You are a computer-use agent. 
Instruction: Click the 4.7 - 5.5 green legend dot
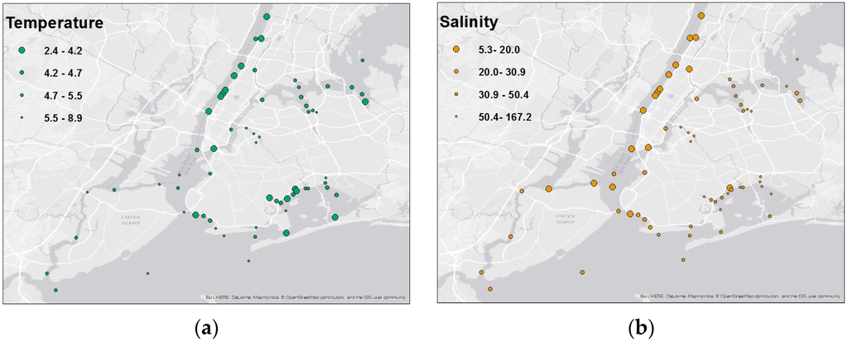pos(22,96)
